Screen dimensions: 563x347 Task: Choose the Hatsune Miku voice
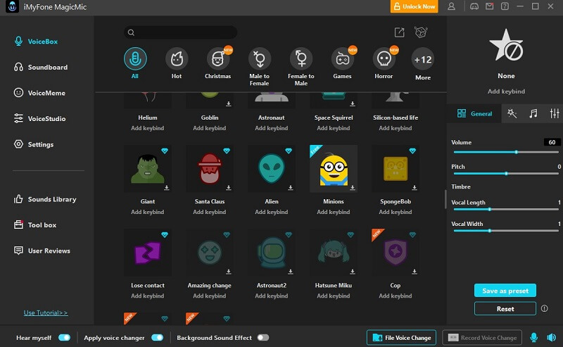[334, 253]
